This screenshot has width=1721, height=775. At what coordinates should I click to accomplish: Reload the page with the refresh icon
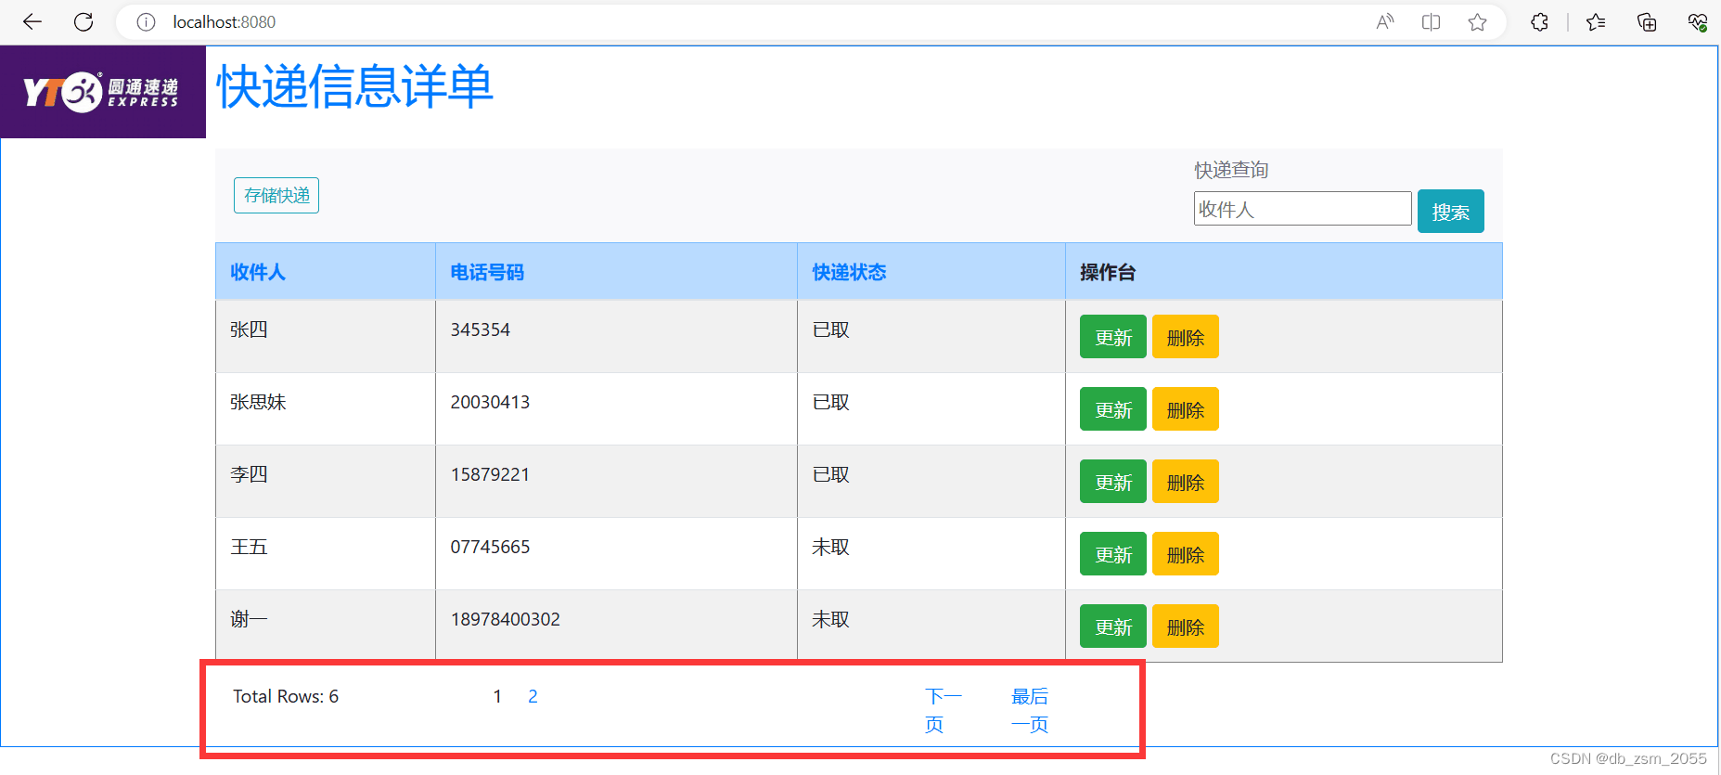point(83,22)
